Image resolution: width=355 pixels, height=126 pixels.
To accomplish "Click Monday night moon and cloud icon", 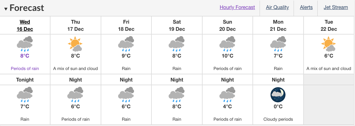I will [x=278, y=95].
